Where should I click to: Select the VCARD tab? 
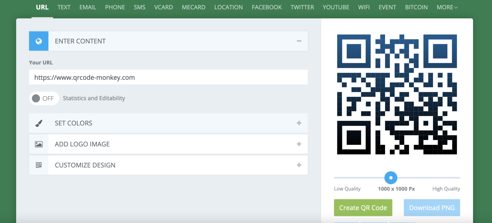[164, 7]
